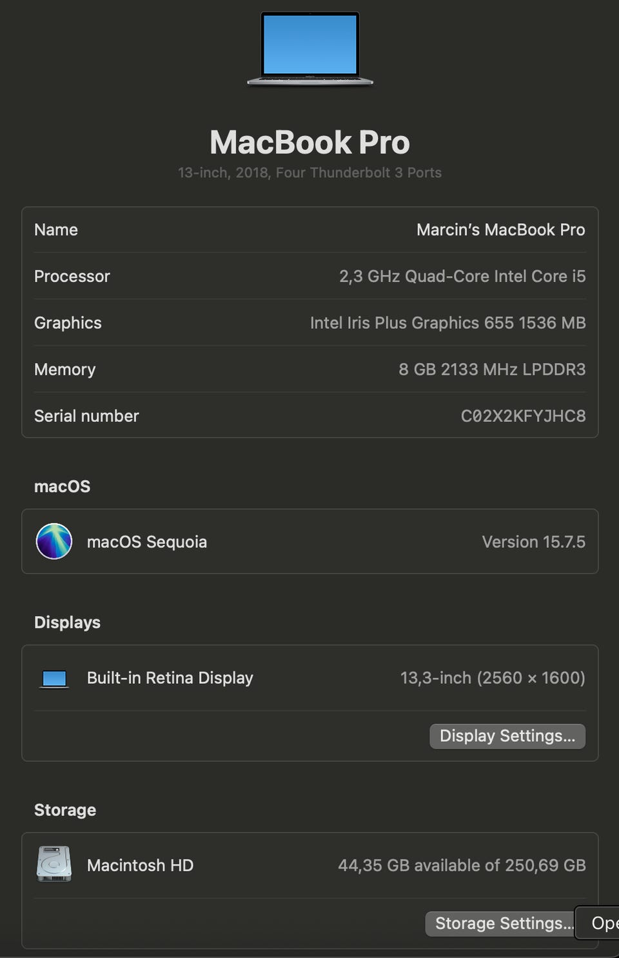Click the Version 15.7.5 text
This screenshot has width=619, height=958.
(533, 541)
